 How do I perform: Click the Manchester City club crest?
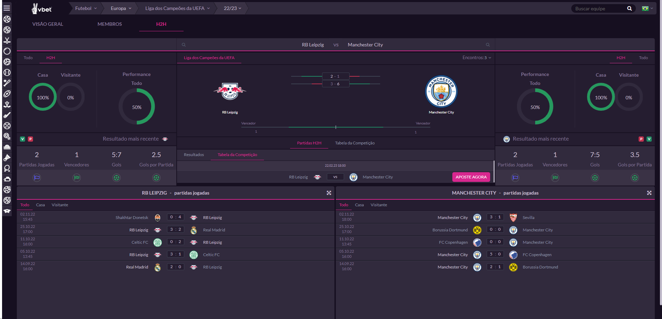point(441,91)
